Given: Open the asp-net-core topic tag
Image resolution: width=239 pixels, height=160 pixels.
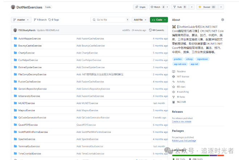Looking at the screenshot, I should coord(180,64).
